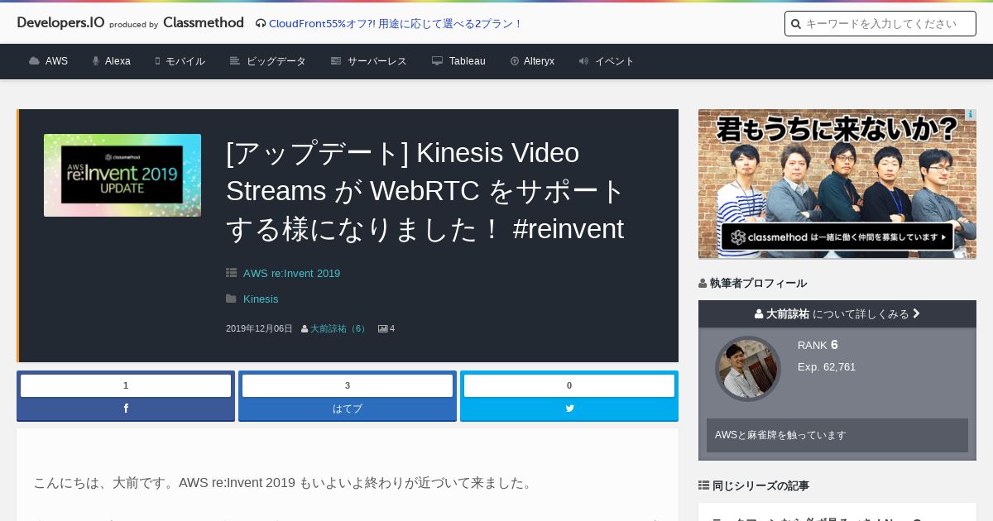This screenshot has width=993, height=521.
Task: Click the bars icon beside ビッグデータ
Action: [x=235, y=61]
